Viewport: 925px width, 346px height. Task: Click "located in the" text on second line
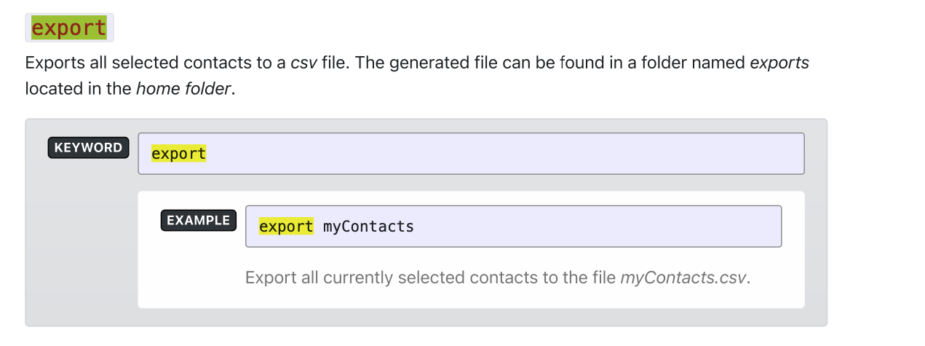click(x=79, y=89)
